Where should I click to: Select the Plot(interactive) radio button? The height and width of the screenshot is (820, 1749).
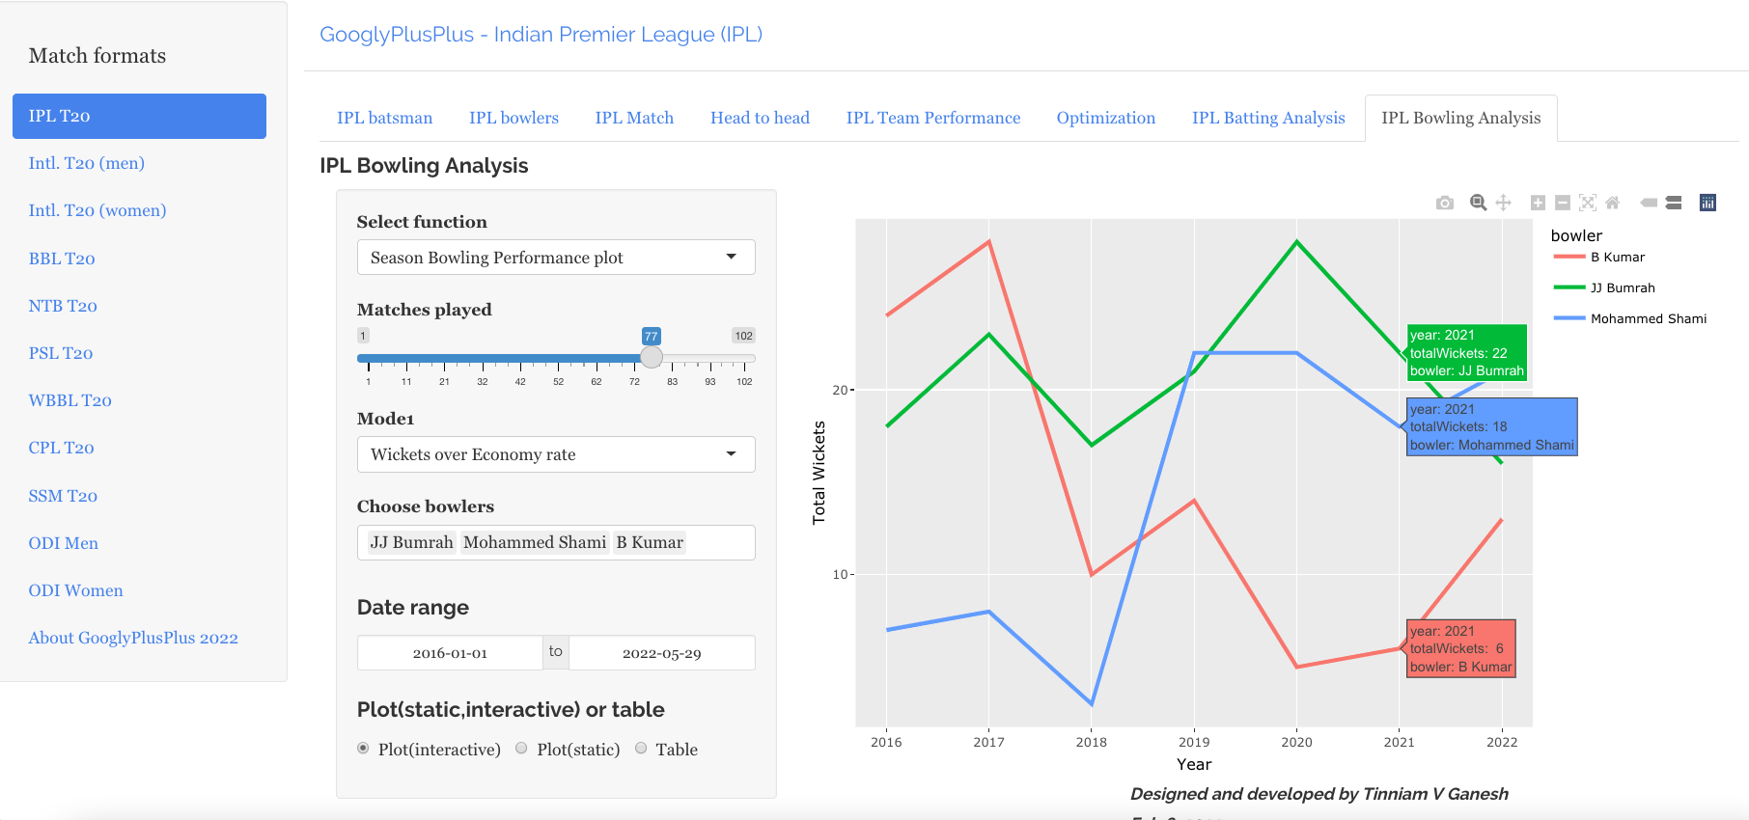[364, 749]
